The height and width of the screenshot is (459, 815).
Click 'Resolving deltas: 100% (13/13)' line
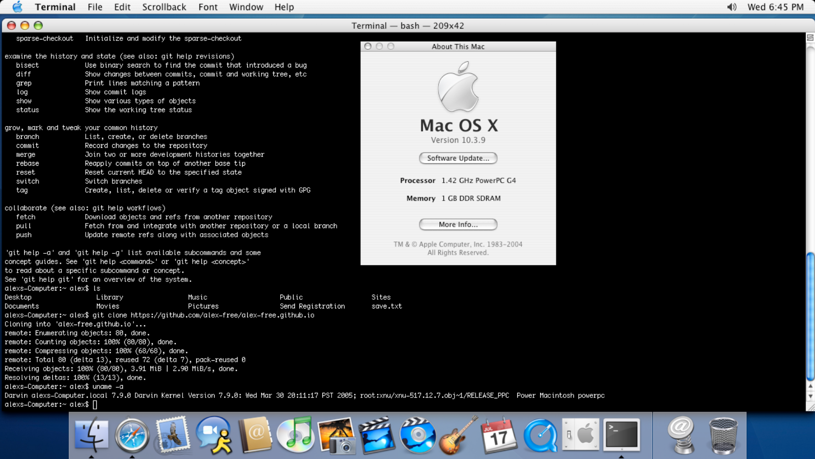point(75,378)
